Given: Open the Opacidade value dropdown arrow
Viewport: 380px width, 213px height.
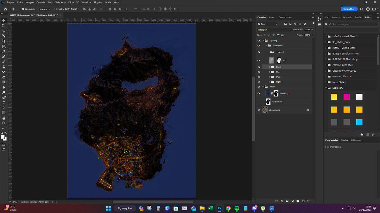Looking at the screenshot, I should coord(313,30).
